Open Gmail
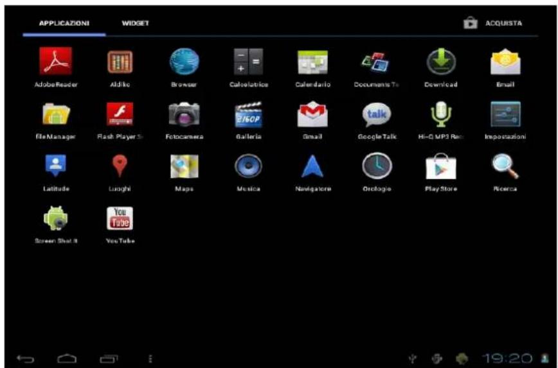558x368 pixels. pos(312,120)
